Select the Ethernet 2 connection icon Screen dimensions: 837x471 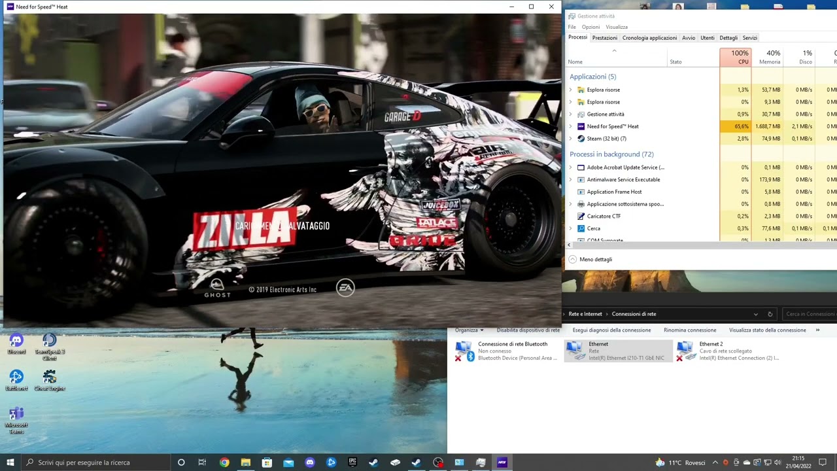point(686,351)
